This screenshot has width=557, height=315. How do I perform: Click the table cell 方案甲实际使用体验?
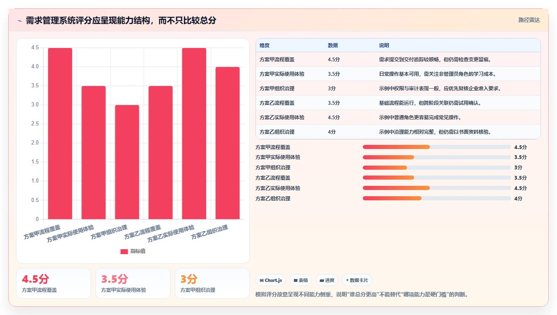[x=282, y=74]
